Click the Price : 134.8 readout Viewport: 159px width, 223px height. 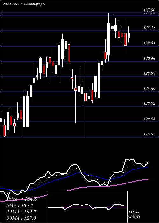[x=22, y=199]
